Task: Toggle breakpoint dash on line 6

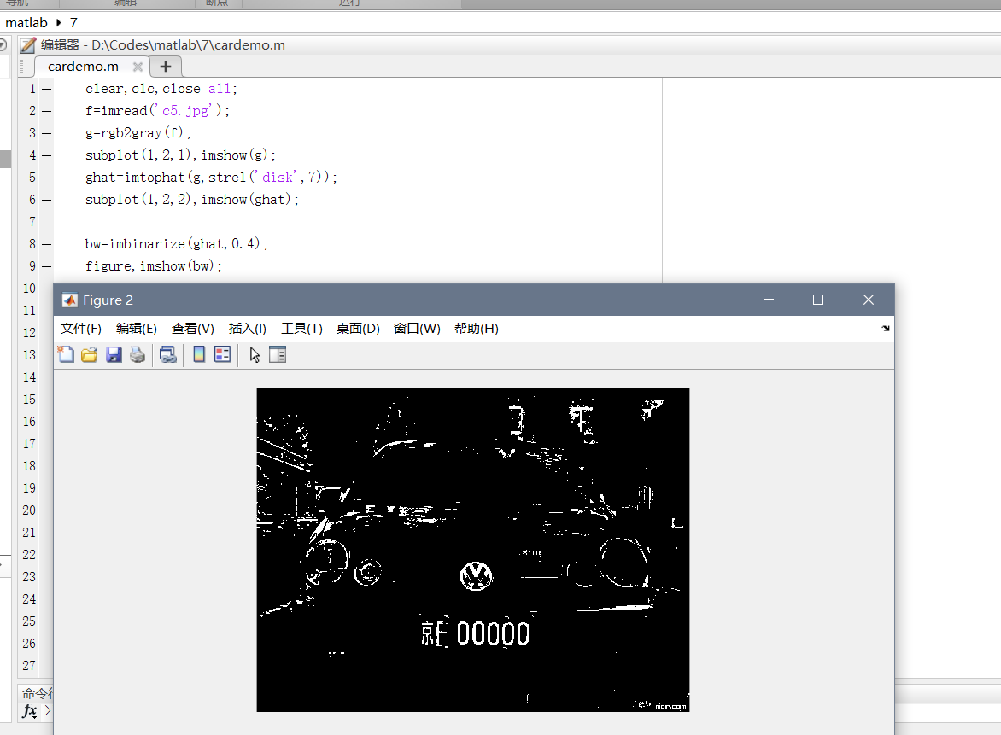Action: [47, 200]
